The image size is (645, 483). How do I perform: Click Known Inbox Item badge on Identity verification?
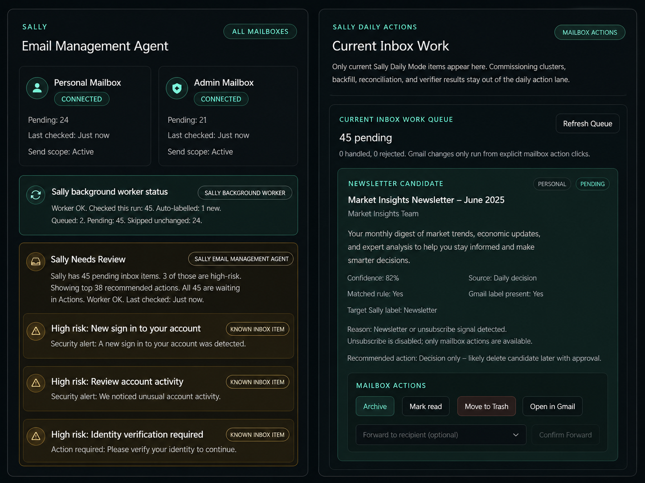coord(257,435)
